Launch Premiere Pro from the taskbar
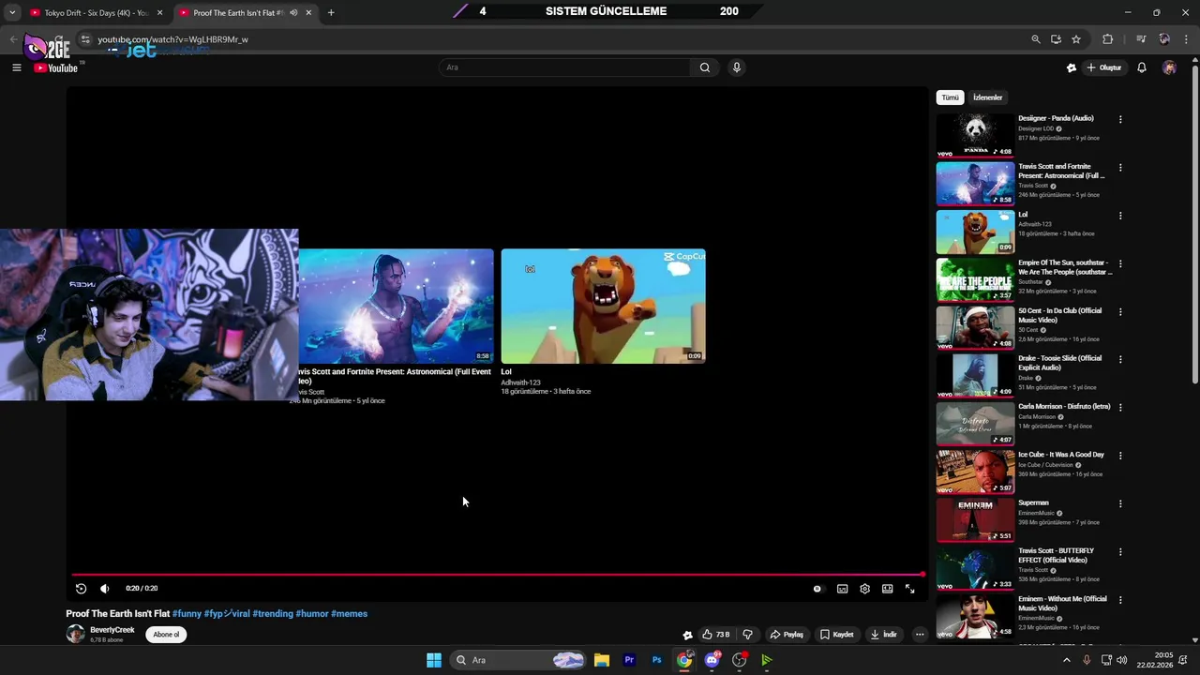The height and width of the screenshot is (675, 1200). point(629,660)
